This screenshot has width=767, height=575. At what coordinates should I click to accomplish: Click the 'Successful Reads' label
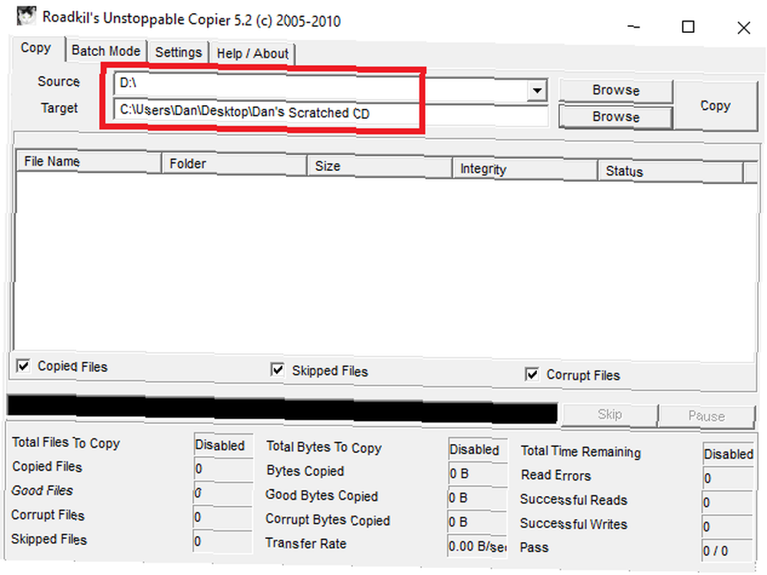tap(573, 500)
